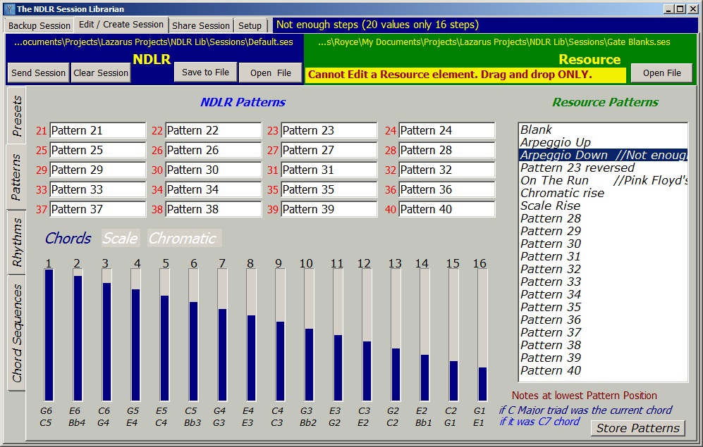Select the Rhythms vertical tab
Image resolution: width=703 pixels, height=447 pixels.
click(x=18, y=242)
